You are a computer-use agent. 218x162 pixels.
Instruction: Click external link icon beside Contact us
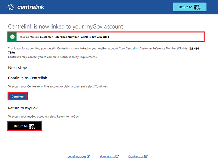[x=146, y=156]
